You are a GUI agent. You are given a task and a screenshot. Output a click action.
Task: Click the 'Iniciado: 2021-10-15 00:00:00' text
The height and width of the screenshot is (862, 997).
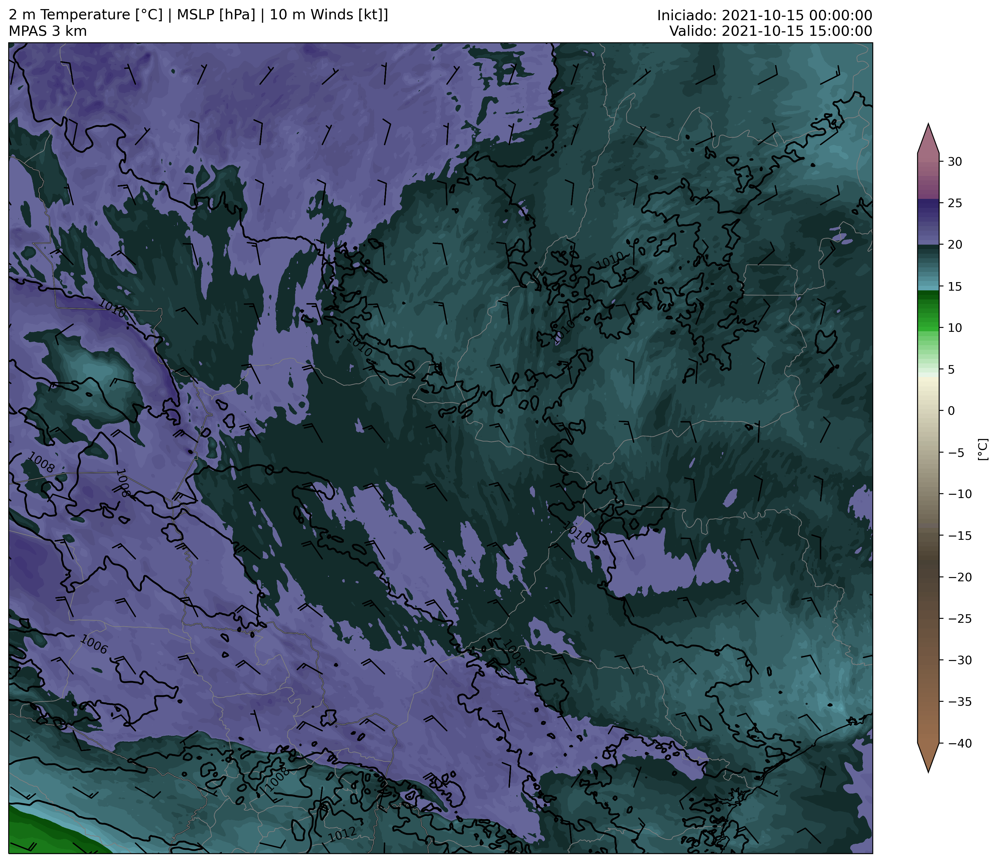765,15
